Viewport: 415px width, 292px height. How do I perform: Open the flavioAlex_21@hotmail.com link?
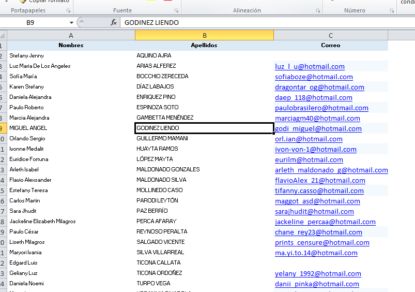tap(320, 180)
